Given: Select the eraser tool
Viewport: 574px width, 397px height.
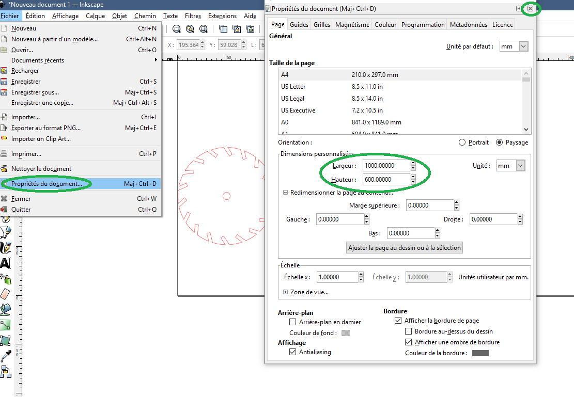Looking at the screenshot, I should (6, 294).
